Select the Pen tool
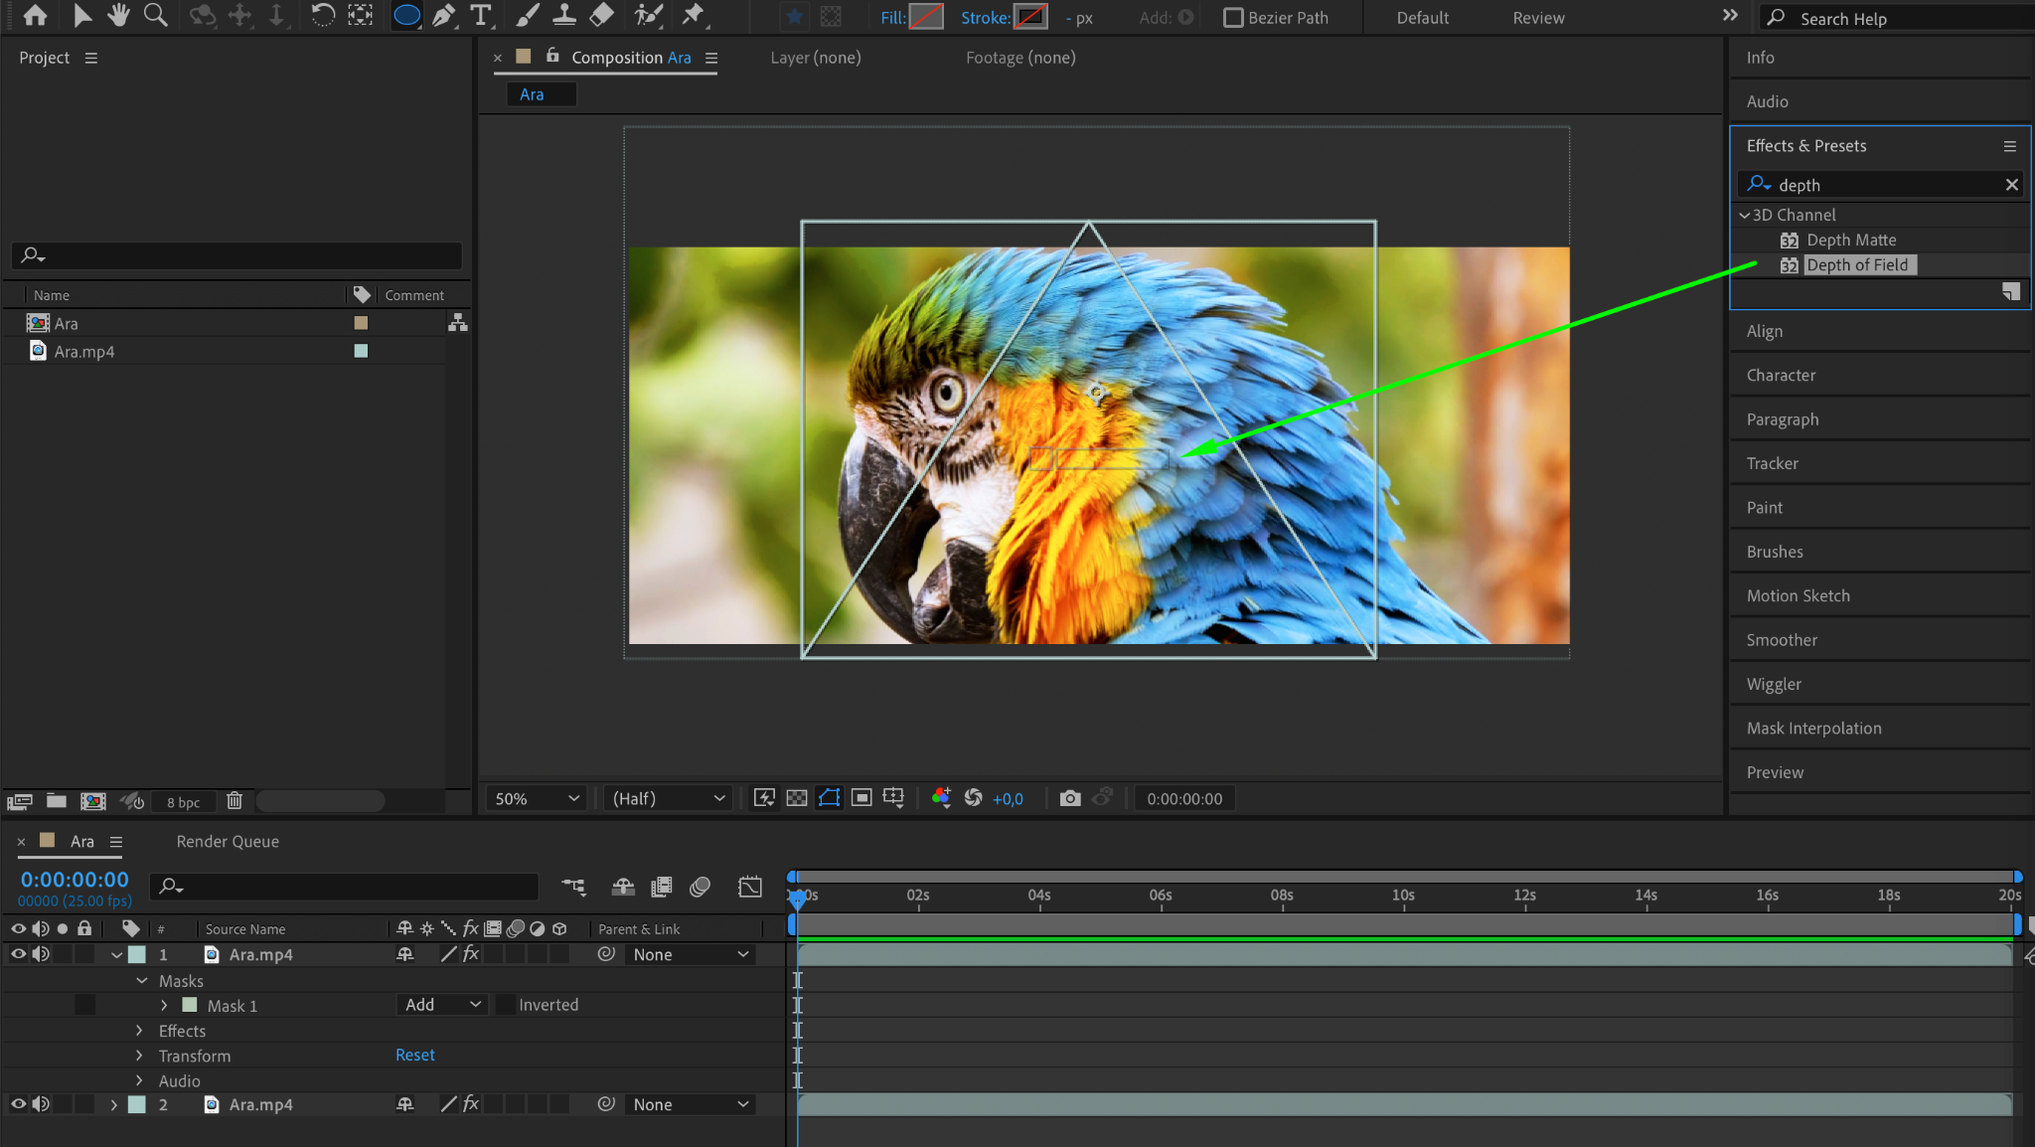The height and width of the screenshot is (1147, 2035). [444, 16]
